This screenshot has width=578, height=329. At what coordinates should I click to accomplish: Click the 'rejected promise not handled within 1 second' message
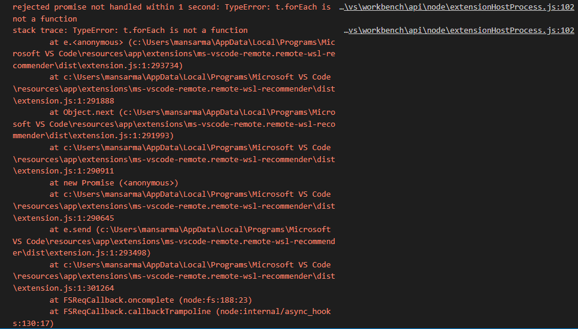point(172,13)
